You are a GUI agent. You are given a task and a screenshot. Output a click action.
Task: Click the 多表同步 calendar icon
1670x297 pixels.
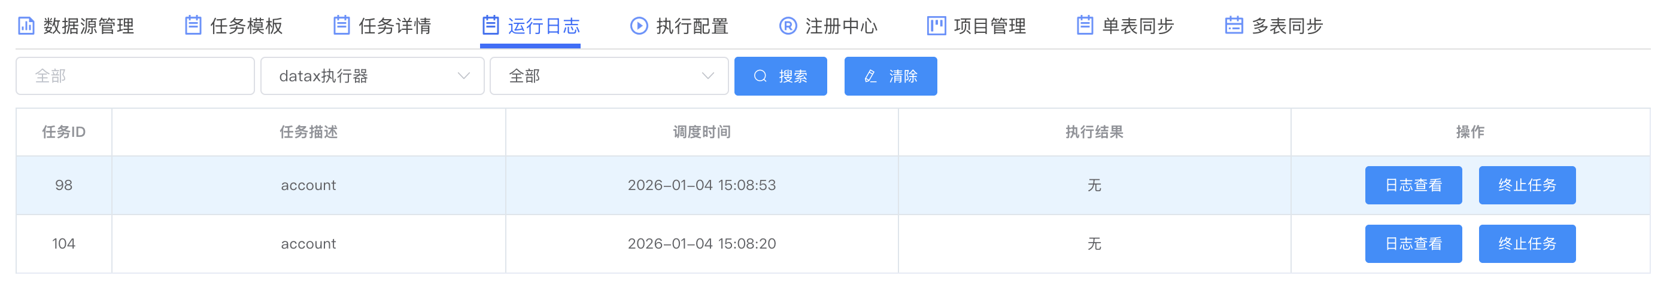[x=1234, y=26]
